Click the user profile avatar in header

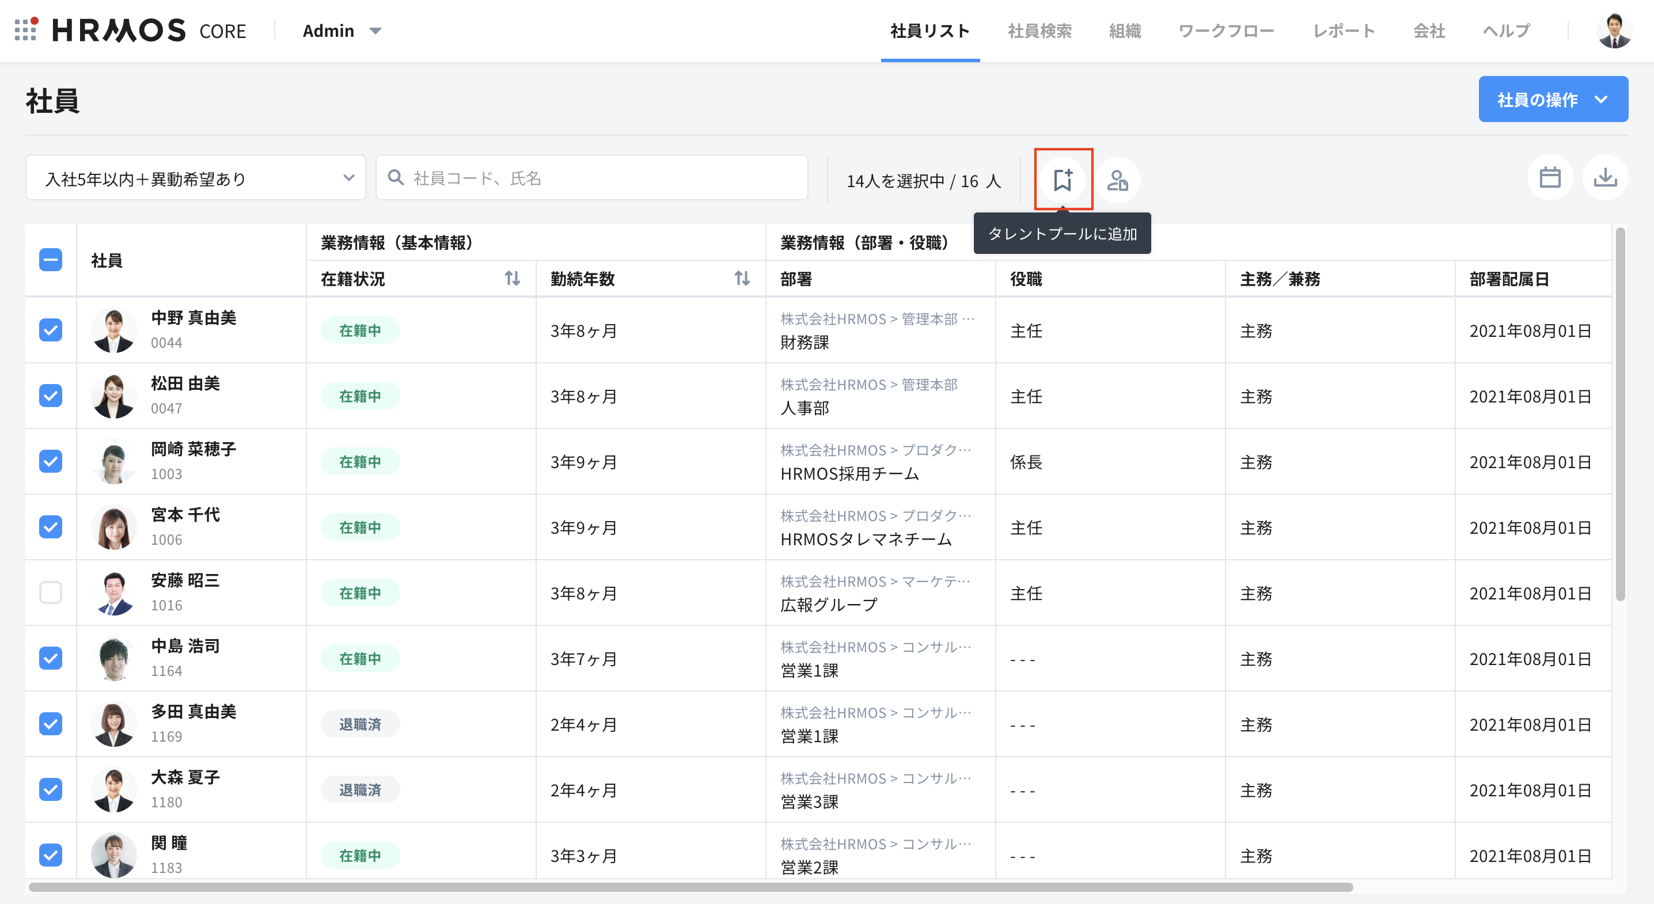(x=1614, y=30)
